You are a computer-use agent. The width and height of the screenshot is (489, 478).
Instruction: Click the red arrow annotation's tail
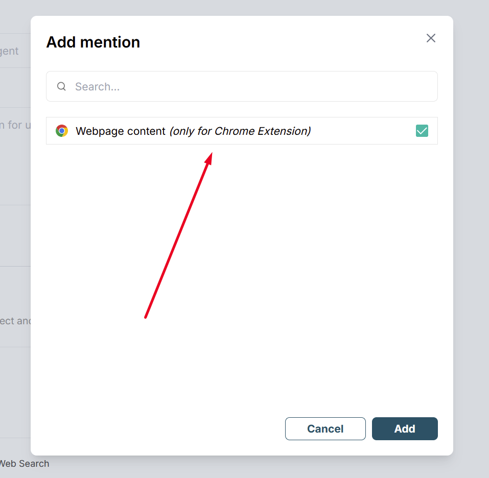click(146, 317)
